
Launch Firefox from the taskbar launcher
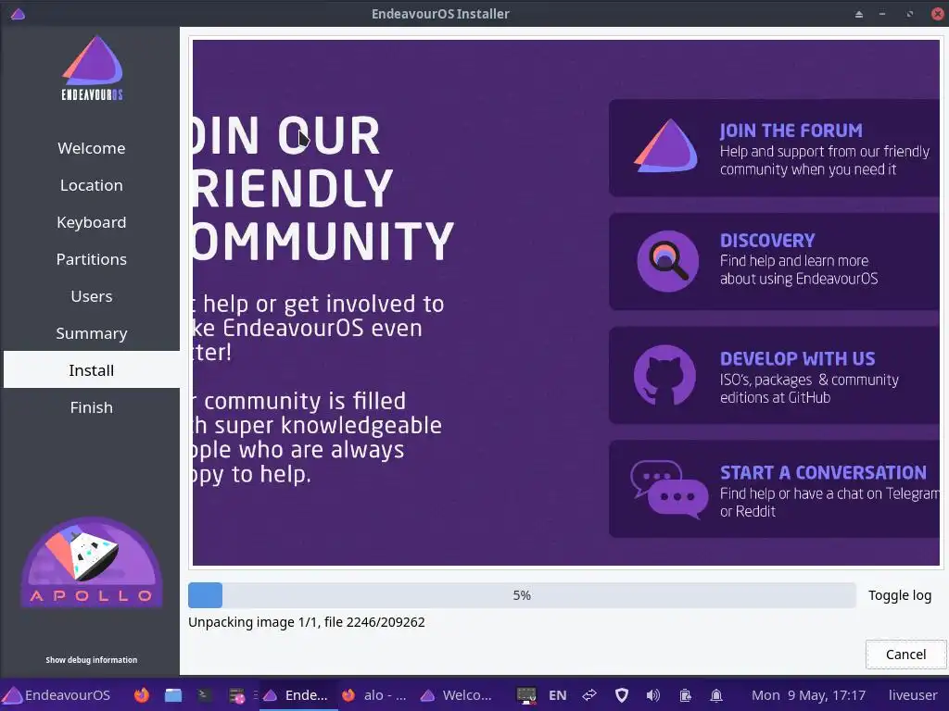click(142, 695)
